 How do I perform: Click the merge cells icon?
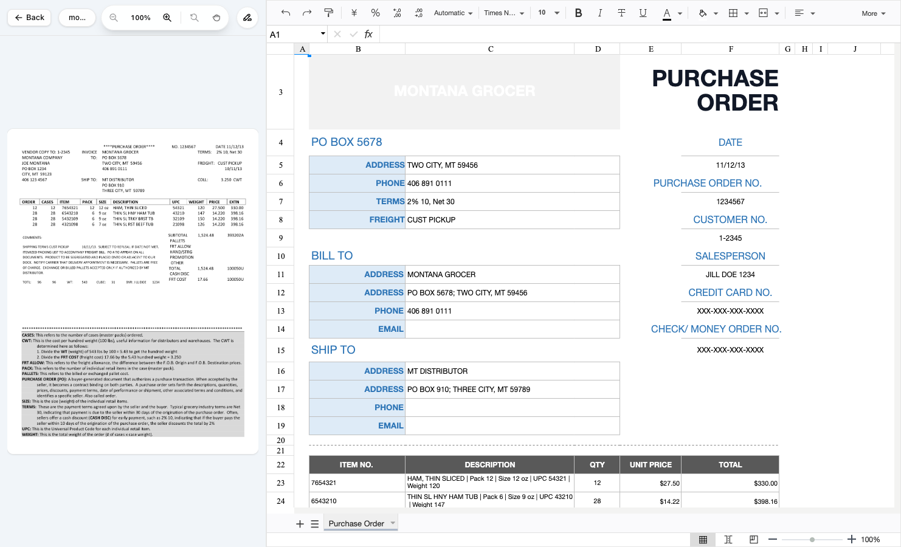(x=764, y=13)
